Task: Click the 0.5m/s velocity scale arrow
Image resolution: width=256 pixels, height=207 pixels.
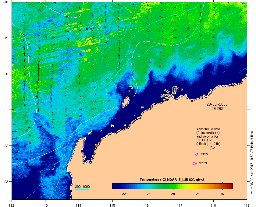Action: (x=208, y=148)
